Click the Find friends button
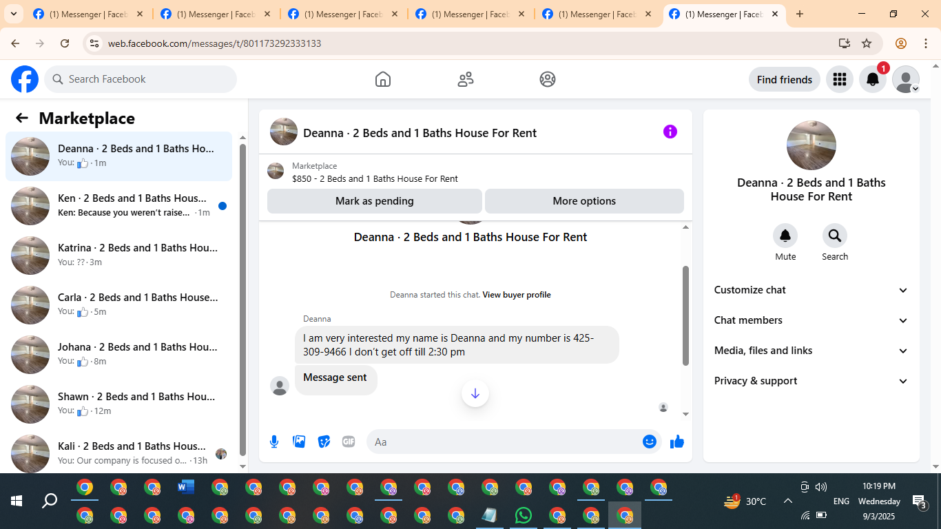The width and height of the screenshot is (941, 529). pos(785,79)
